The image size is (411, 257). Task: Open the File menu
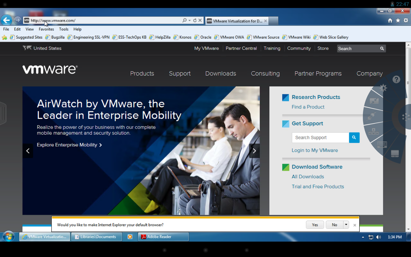pyautogui.click(x=6, y=29)
